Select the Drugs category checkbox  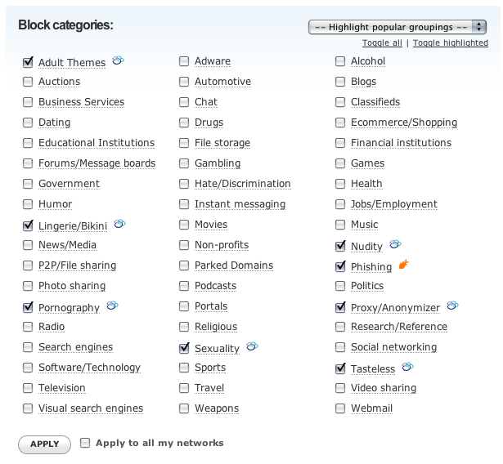pos(185,123)
